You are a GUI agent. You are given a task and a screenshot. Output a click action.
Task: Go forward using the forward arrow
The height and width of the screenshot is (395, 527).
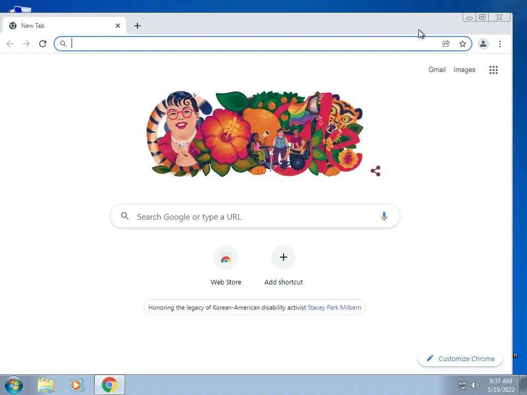(x=26, y=44)
